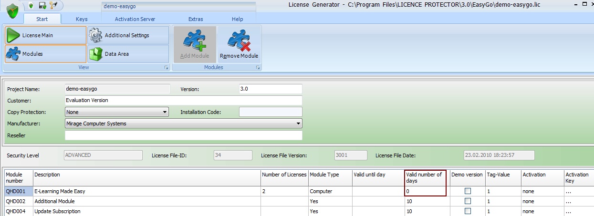Click the Customer input field
Viewport: 594px width, 216px height.
pyautogui.click(x=183, y=101)
